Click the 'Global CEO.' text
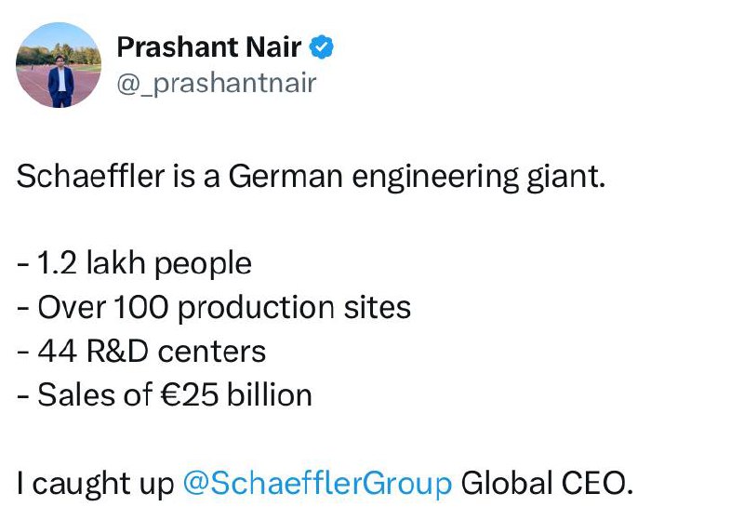Image resolution: width=744 pixels, height=520 pixels. coord(547,483)
